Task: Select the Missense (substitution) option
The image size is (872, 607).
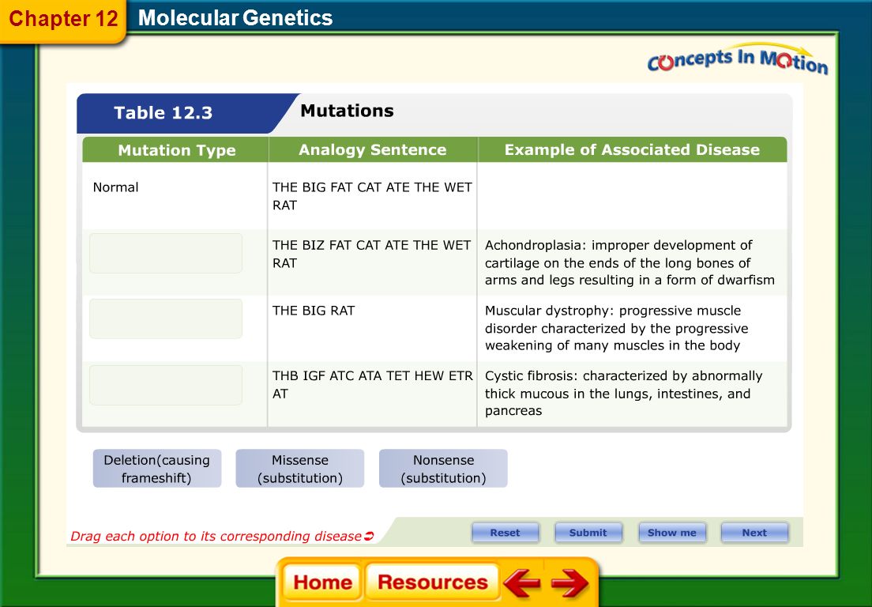Action: tap(300, 469)
